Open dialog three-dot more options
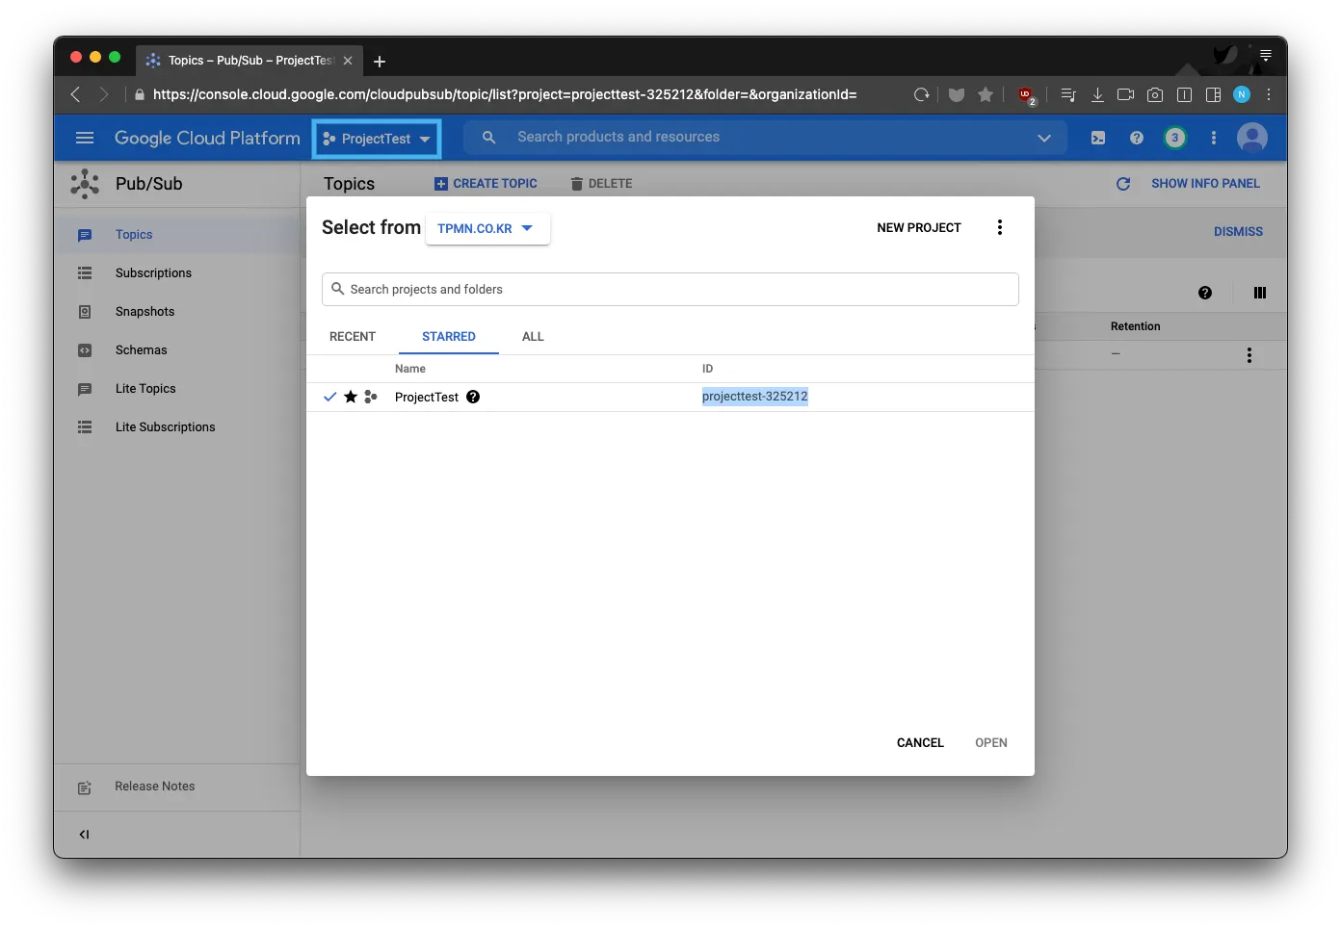The width and height of the screenshot is (1341, 929). tap(1000, 227)
